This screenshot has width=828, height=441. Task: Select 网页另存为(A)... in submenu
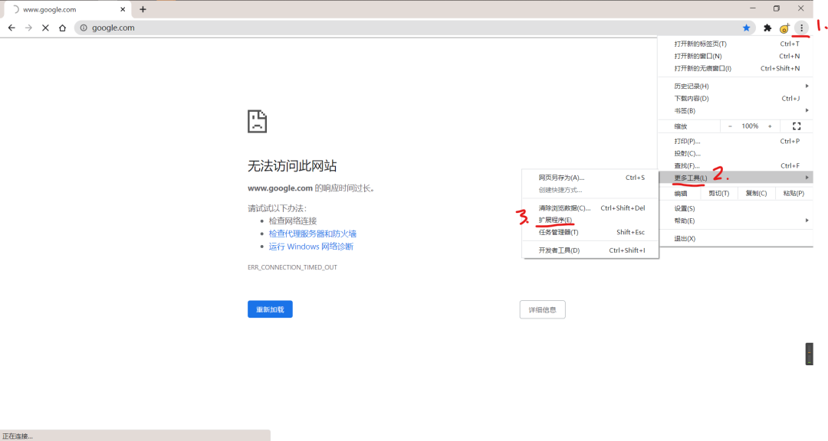(x=590, y=178)
